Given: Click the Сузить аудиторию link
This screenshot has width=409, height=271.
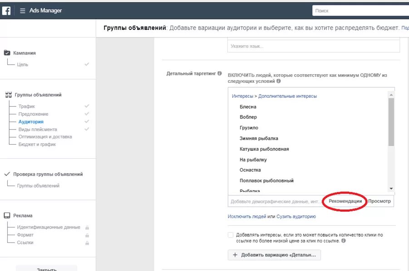Looking at the screenshot, I should (x=296, y=217).
